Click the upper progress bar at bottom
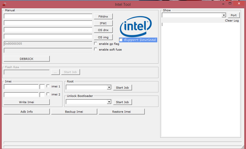The height and width of the screenshot is (149, 246). pyautogui.click(x=123, y=143)
